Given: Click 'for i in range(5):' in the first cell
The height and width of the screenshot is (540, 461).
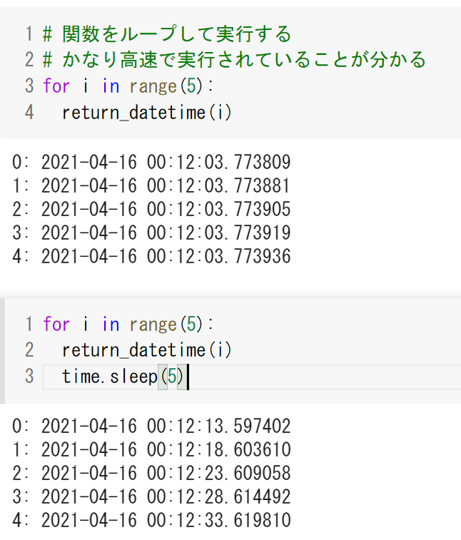Looking at the screenshot, I should tap(128, 86).
